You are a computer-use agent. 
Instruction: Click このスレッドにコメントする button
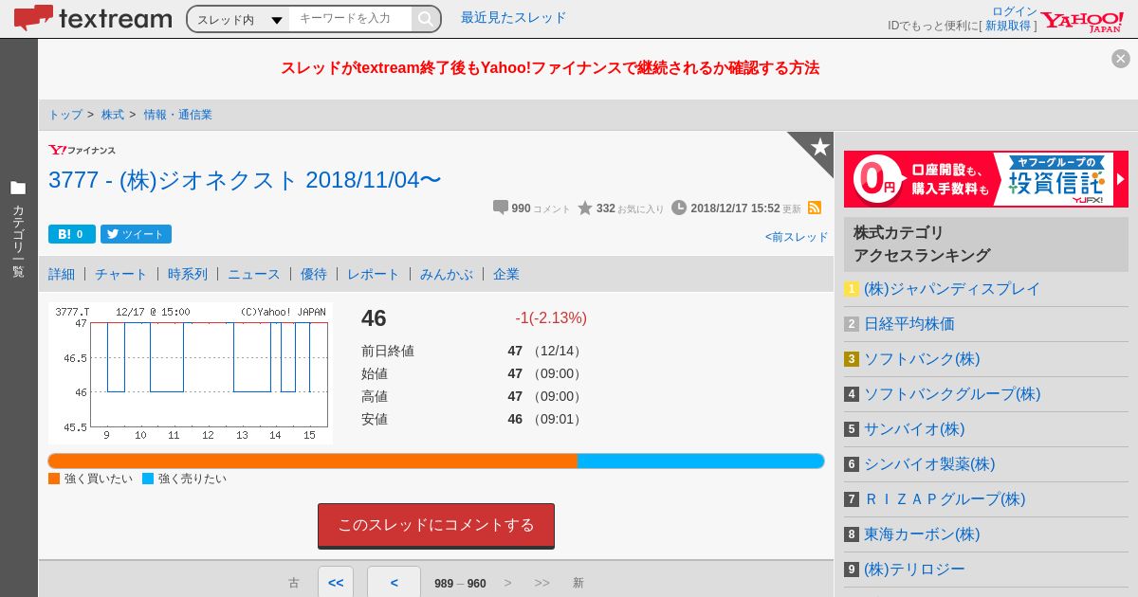(x=436, y=525)
